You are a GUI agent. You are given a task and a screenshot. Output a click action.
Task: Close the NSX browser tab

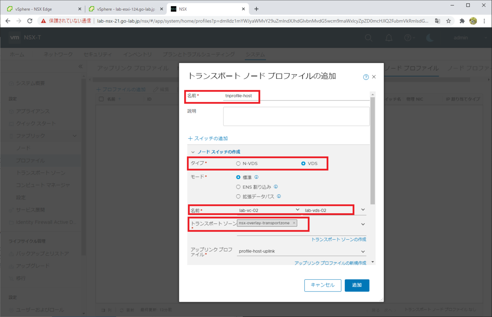[244, 9]
